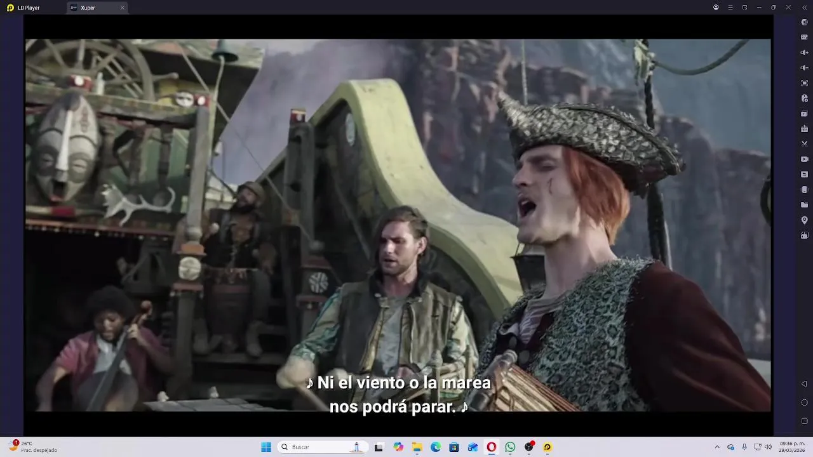The width and height of the screenshot is (813, 457).
Task: Toggle fullscreen icon in LDPlayer sidebar
Action: pyautogui.click(x=804, y=83)
